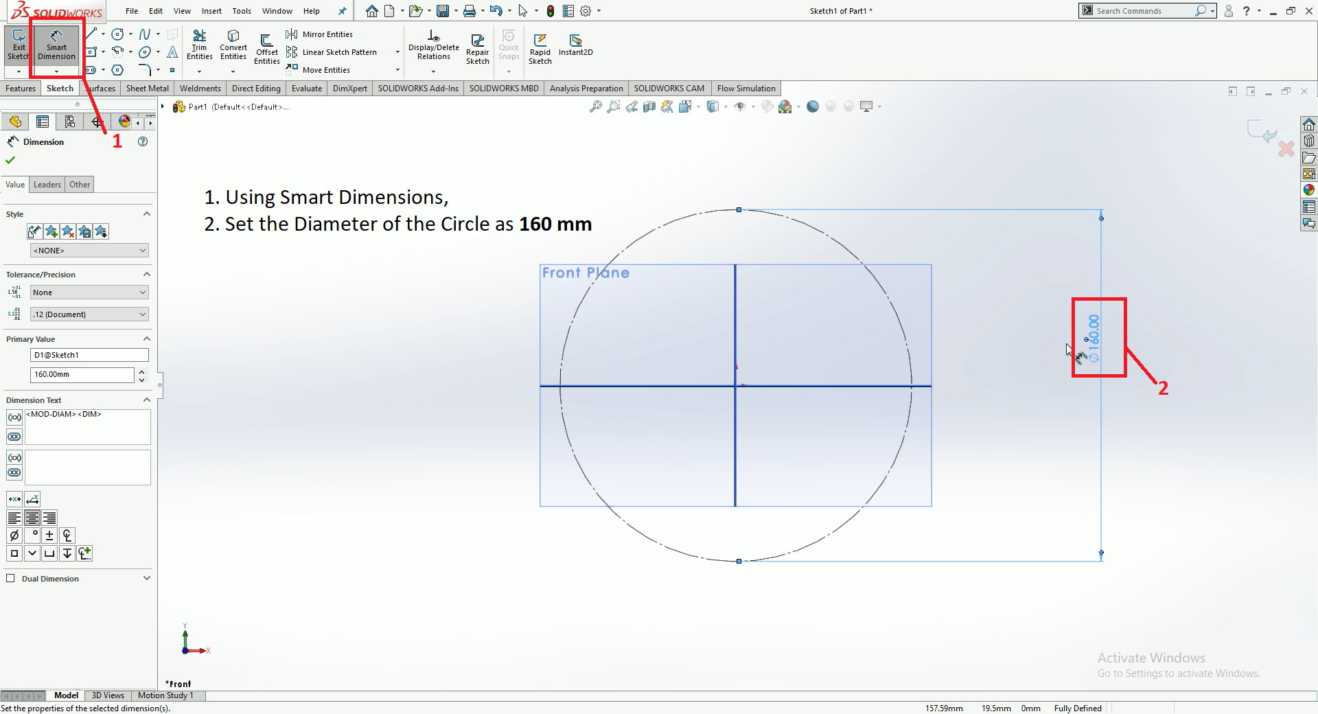Toggle Add Parentheses on the first dimension text box
Viewport: 1318px width, 714px height.
click(x=14, y=417)
